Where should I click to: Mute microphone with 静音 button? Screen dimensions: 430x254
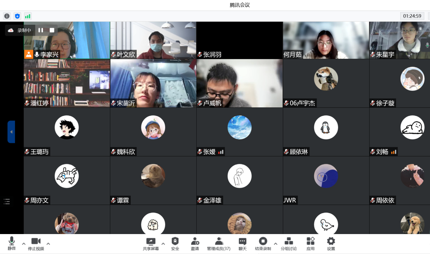pos(12,244)
